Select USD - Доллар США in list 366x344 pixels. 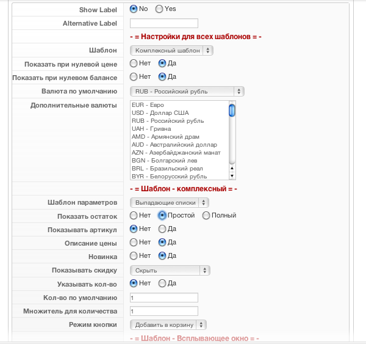(160, 113)
